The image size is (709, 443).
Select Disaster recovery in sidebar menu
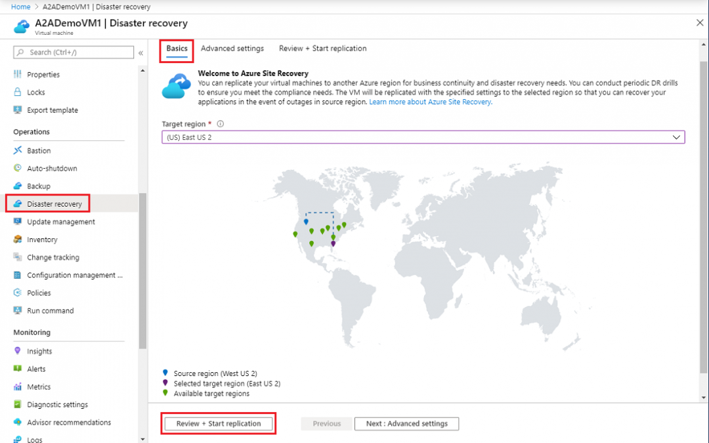tap(54, 204)
